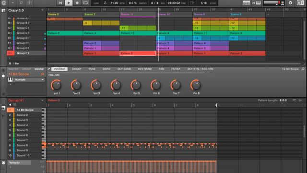Click the Velocity modulation lane label
This screenshot has width=307, height=173.
coord(19,162)
